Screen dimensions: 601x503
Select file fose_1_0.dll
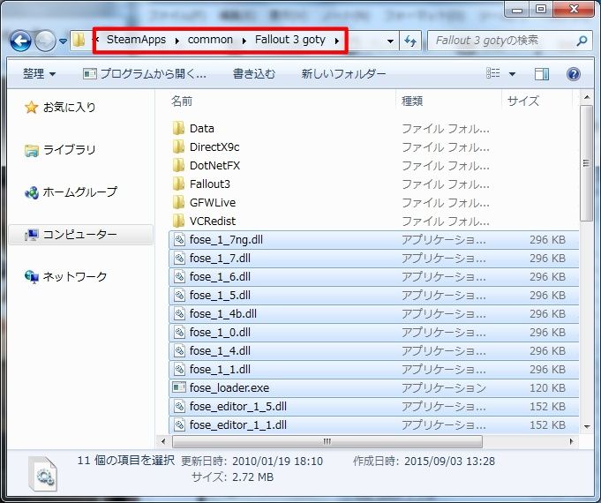tap(373, 332)
